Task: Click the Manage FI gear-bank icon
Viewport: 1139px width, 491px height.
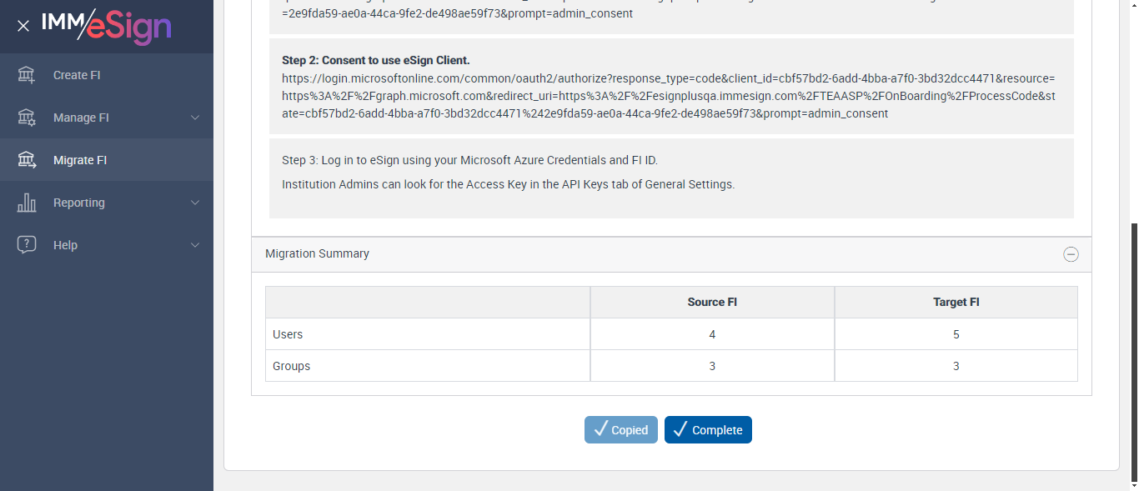Action: point(27,118)
